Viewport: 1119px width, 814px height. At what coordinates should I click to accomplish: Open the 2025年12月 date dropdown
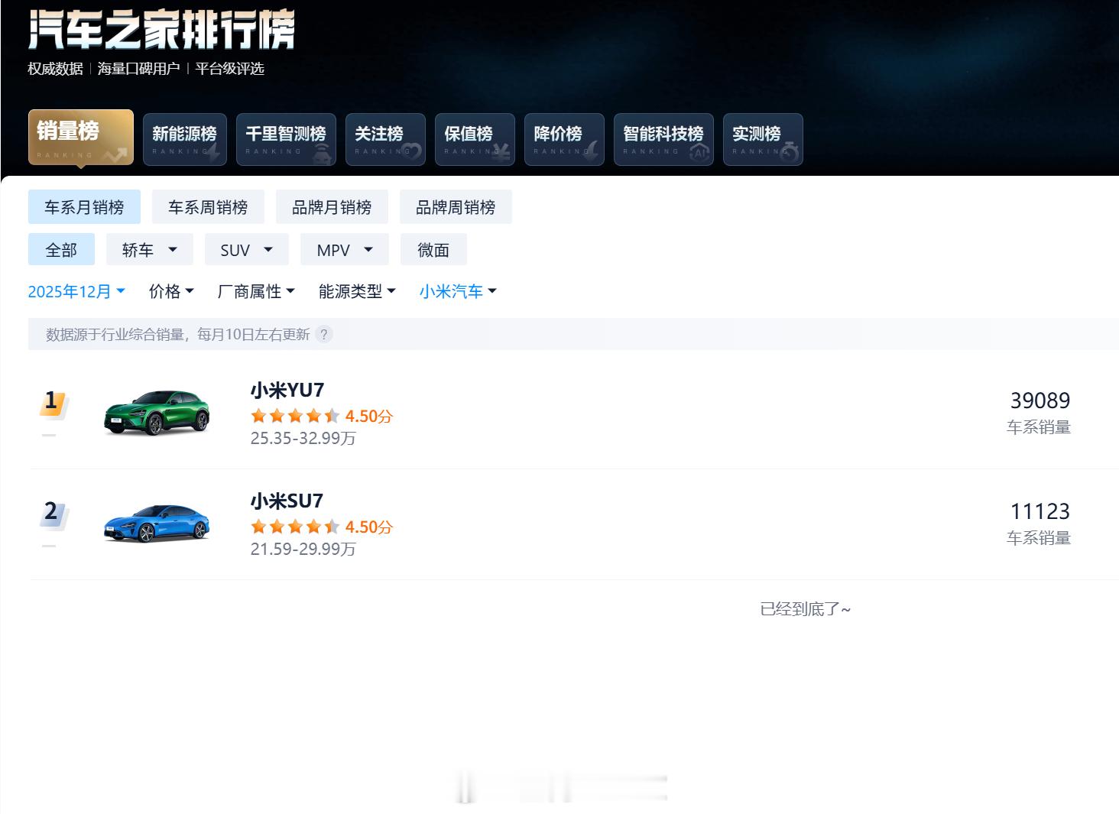tap(76, 291)
